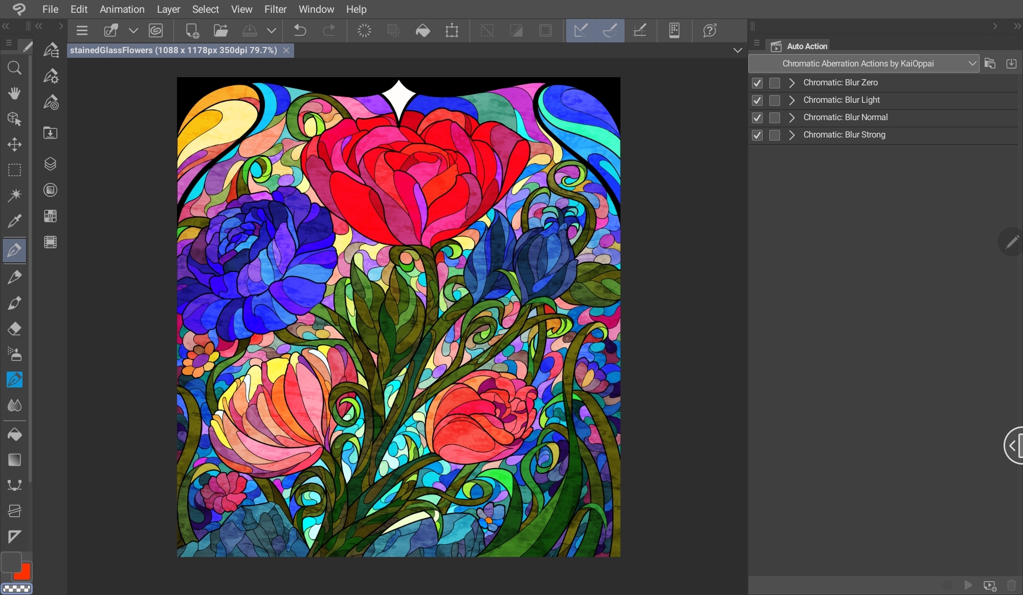Click the Undo arrow in command bar
This screenshot has width=1023, height=595.
300,31
